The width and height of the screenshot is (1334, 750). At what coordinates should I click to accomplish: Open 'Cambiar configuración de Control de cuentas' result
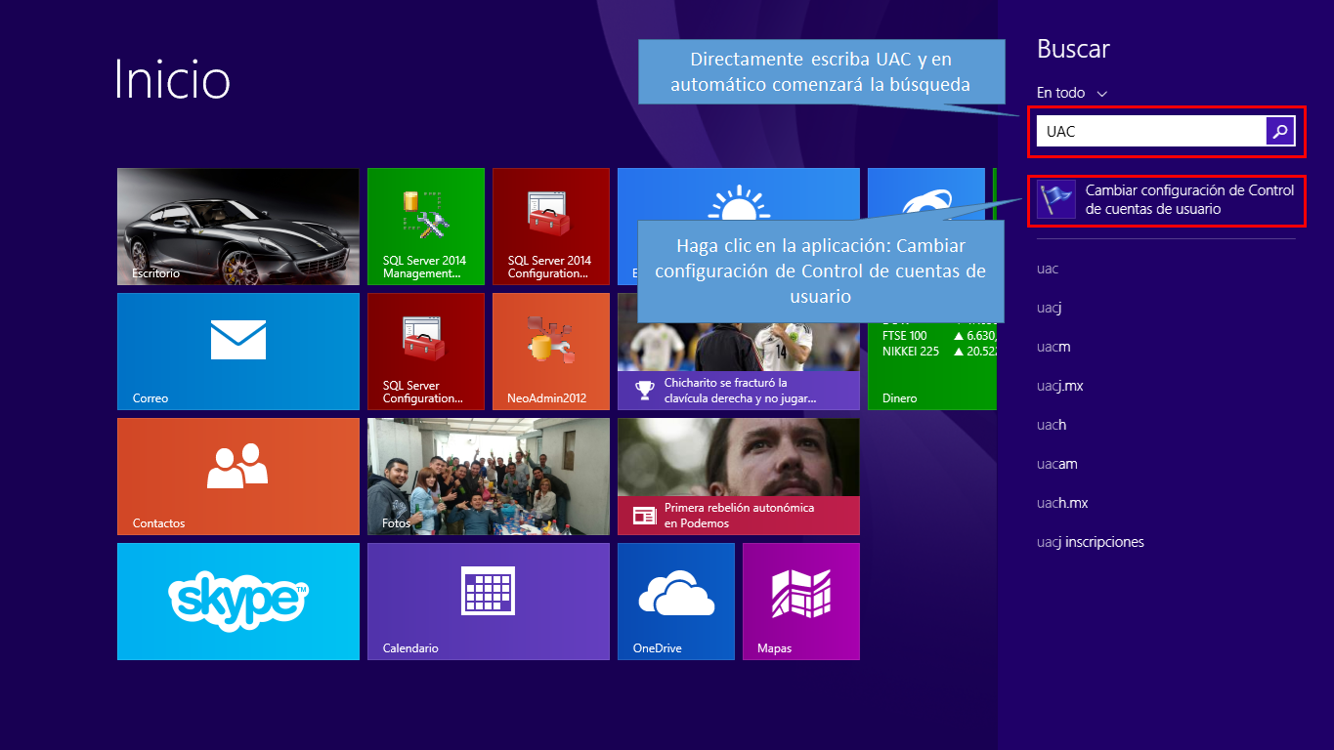pyautogui.click(x=1166, y=199)
